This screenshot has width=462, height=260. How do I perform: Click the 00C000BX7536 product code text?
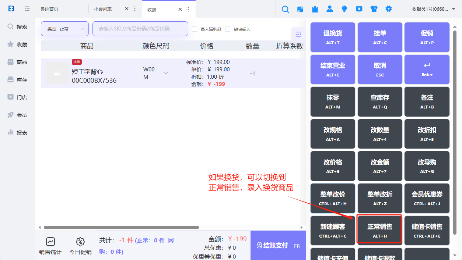coord(94,81)
